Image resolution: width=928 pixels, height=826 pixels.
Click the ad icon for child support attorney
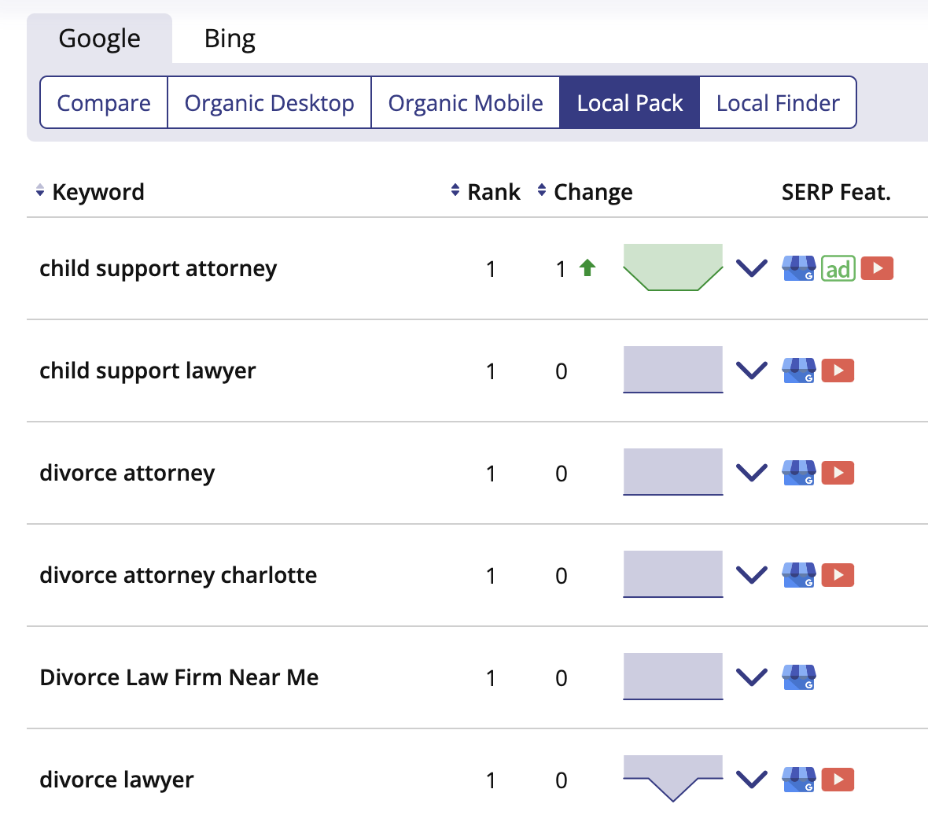pos(838,269)
